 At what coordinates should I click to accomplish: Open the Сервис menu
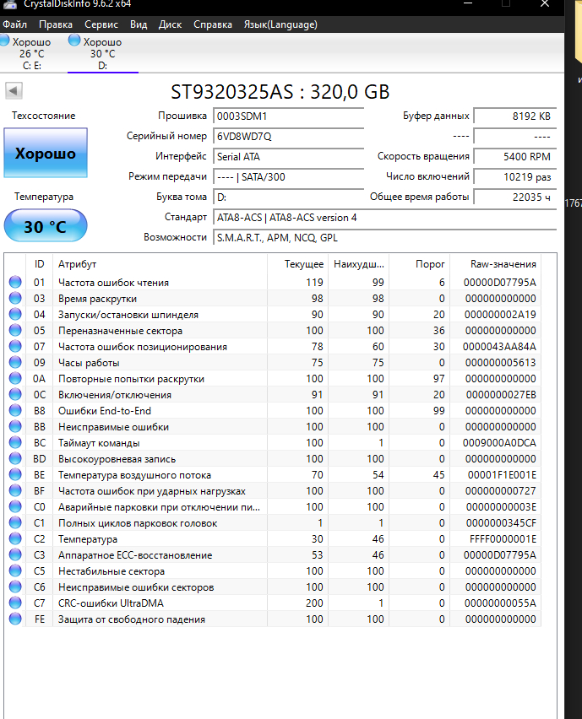(x=101, y=24)
